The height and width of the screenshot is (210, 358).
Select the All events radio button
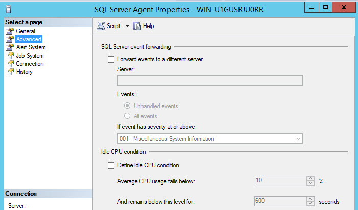pyautogui.click(x=128, y=116)
